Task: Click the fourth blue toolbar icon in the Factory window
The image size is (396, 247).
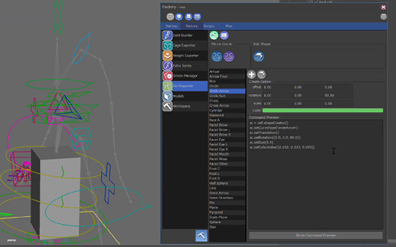Action: pyautogui.click(x=197, y=16)
